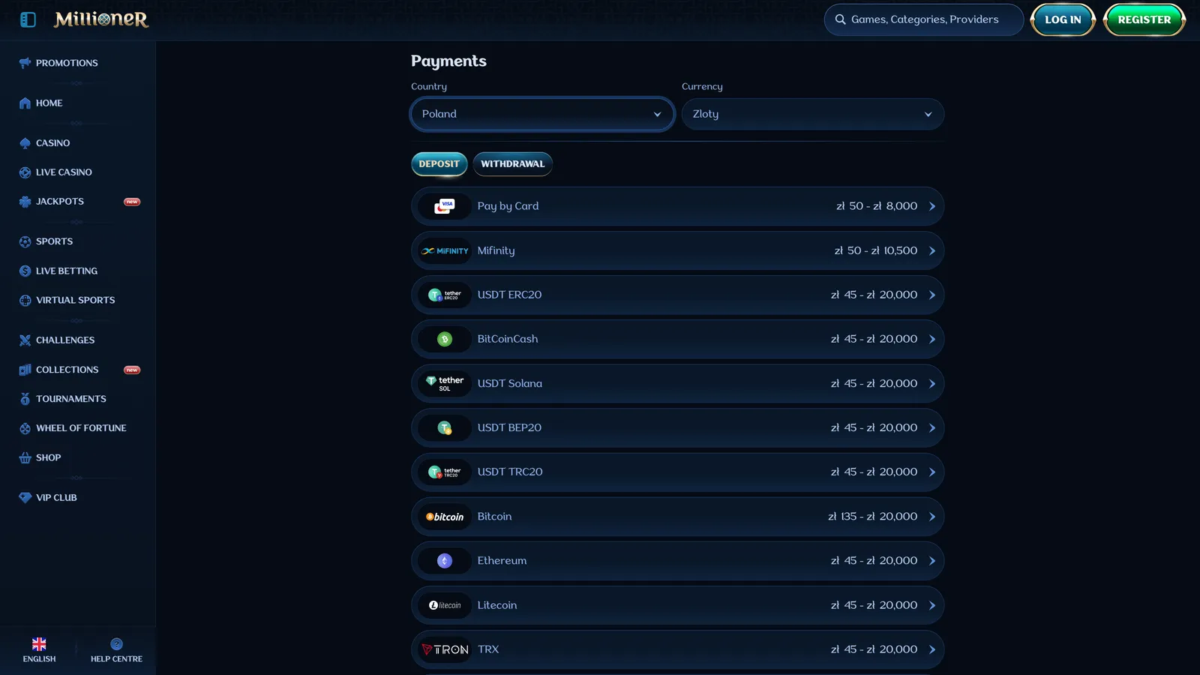Screen dimensions: 1200x675
Task: Change language via the English flag
Action: point(39,644)
